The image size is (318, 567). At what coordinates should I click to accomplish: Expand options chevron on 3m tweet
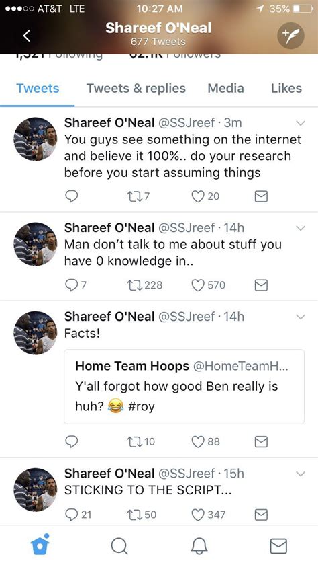point(301,123)
